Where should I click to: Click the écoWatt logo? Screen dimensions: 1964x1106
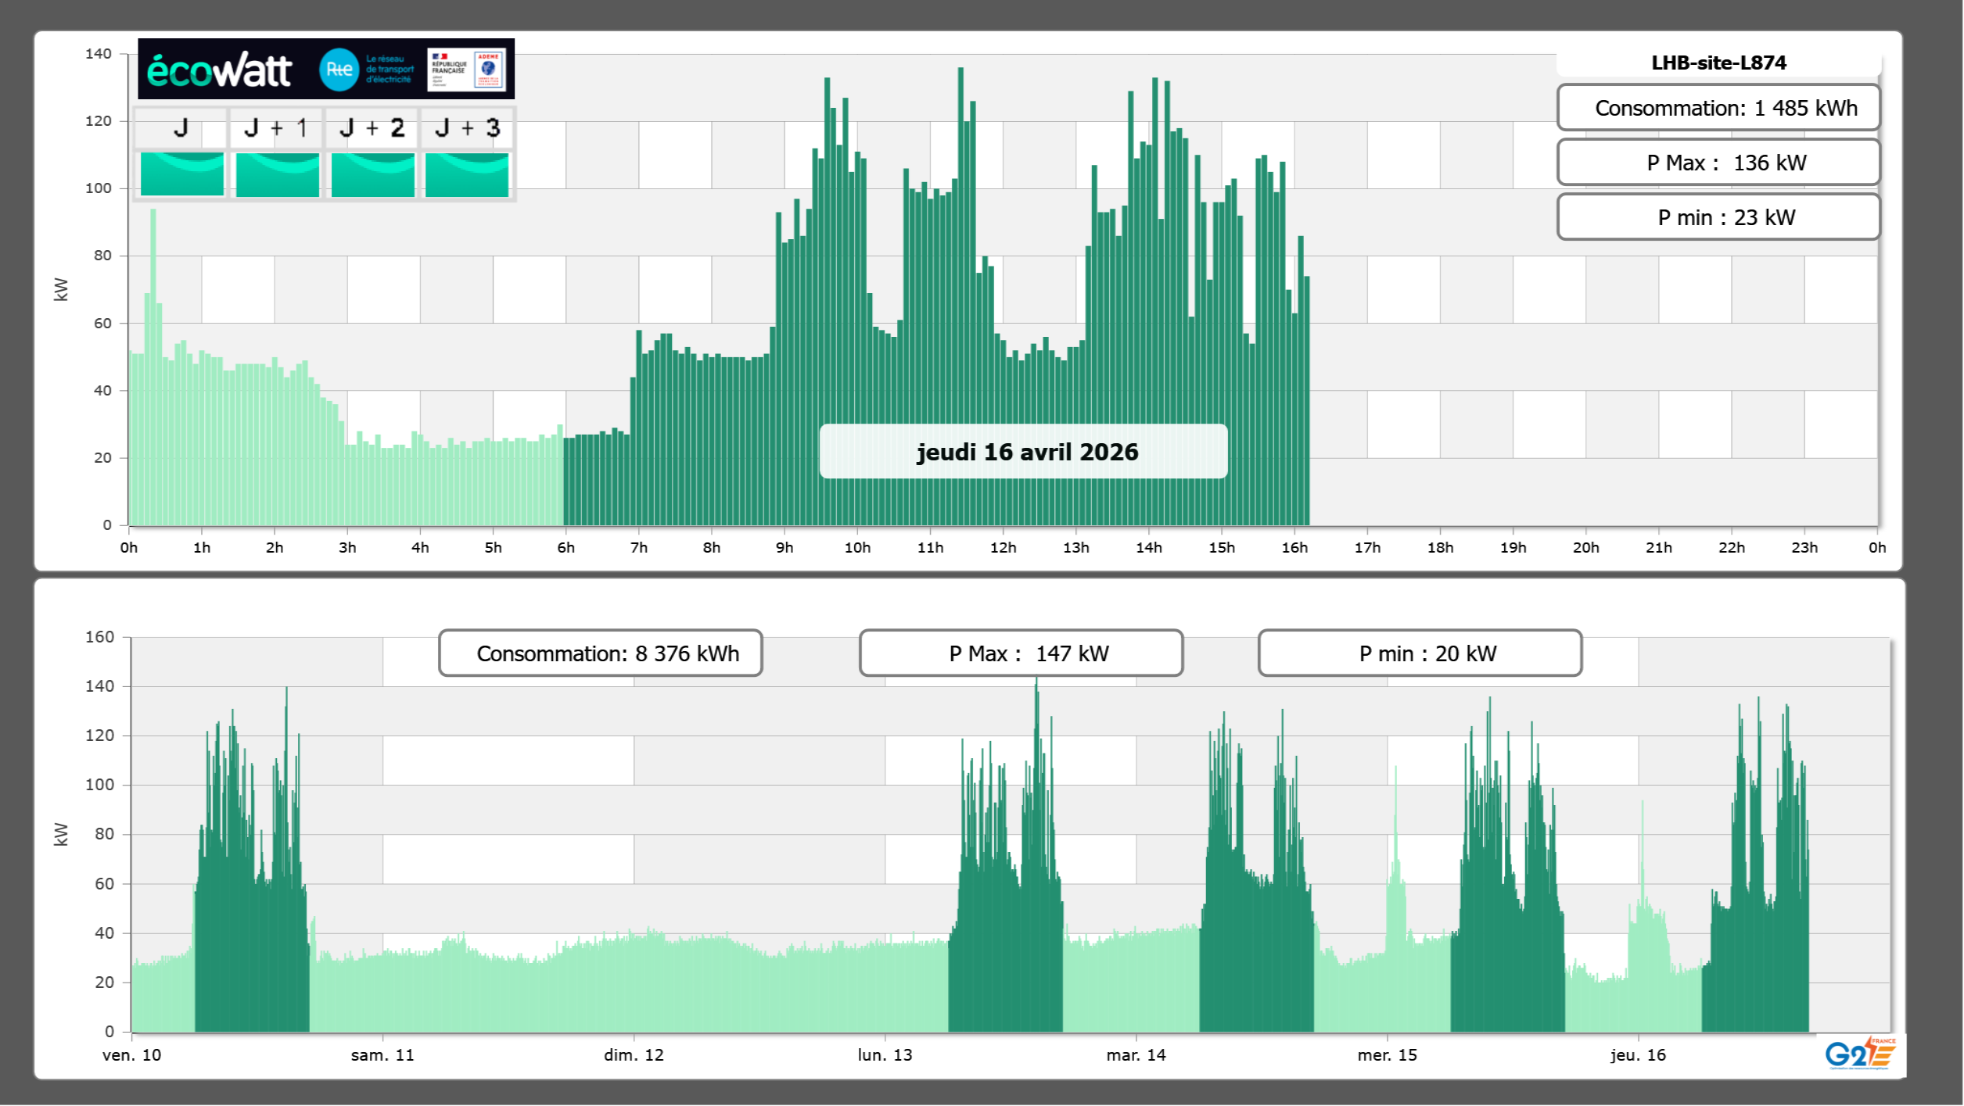219,70
